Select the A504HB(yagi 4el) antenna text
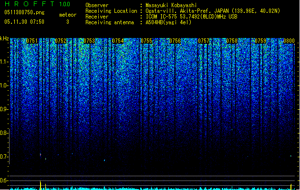This screenshot has height=190, width=300. 168,22
